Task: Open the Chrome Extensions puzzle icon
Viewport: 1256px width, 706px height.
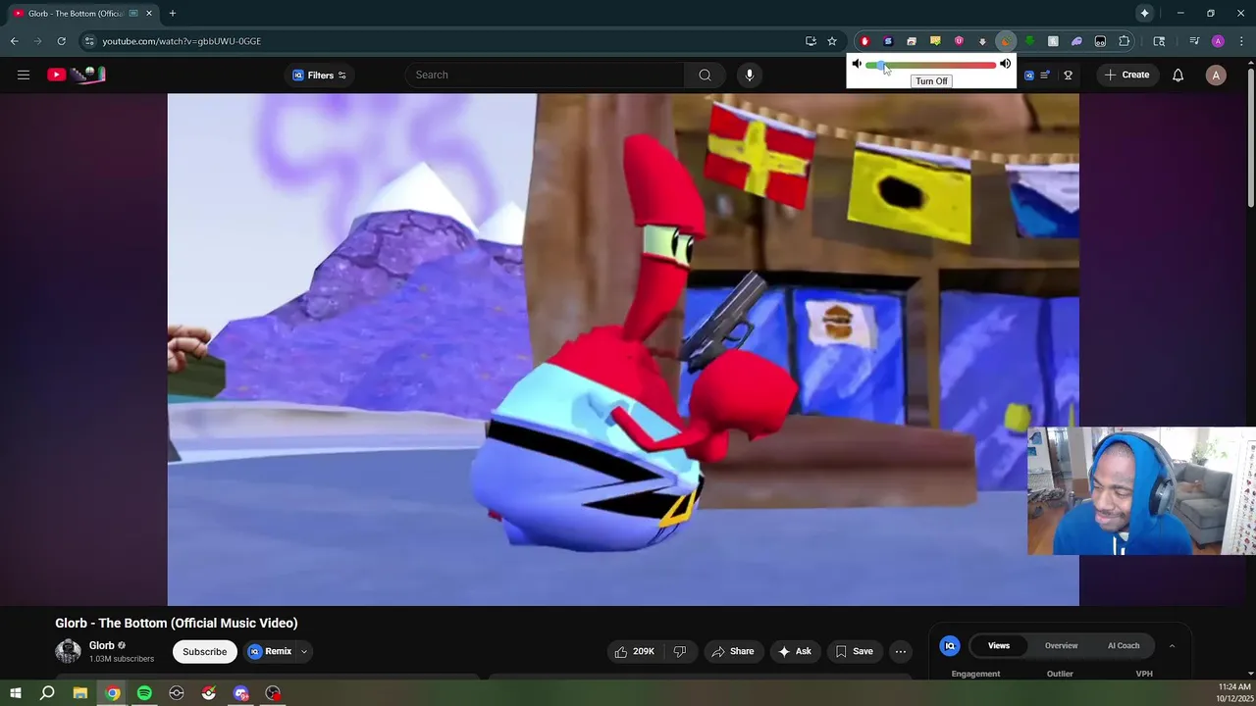Action: [1125, 41]
